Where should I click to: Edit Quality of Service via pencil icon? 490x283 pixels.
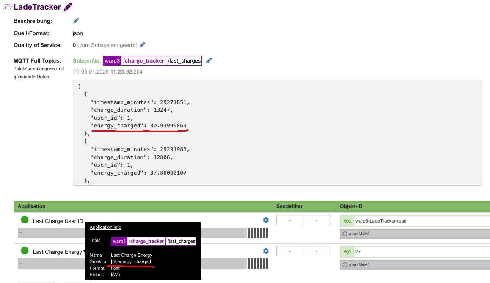(x=143, y=45)
